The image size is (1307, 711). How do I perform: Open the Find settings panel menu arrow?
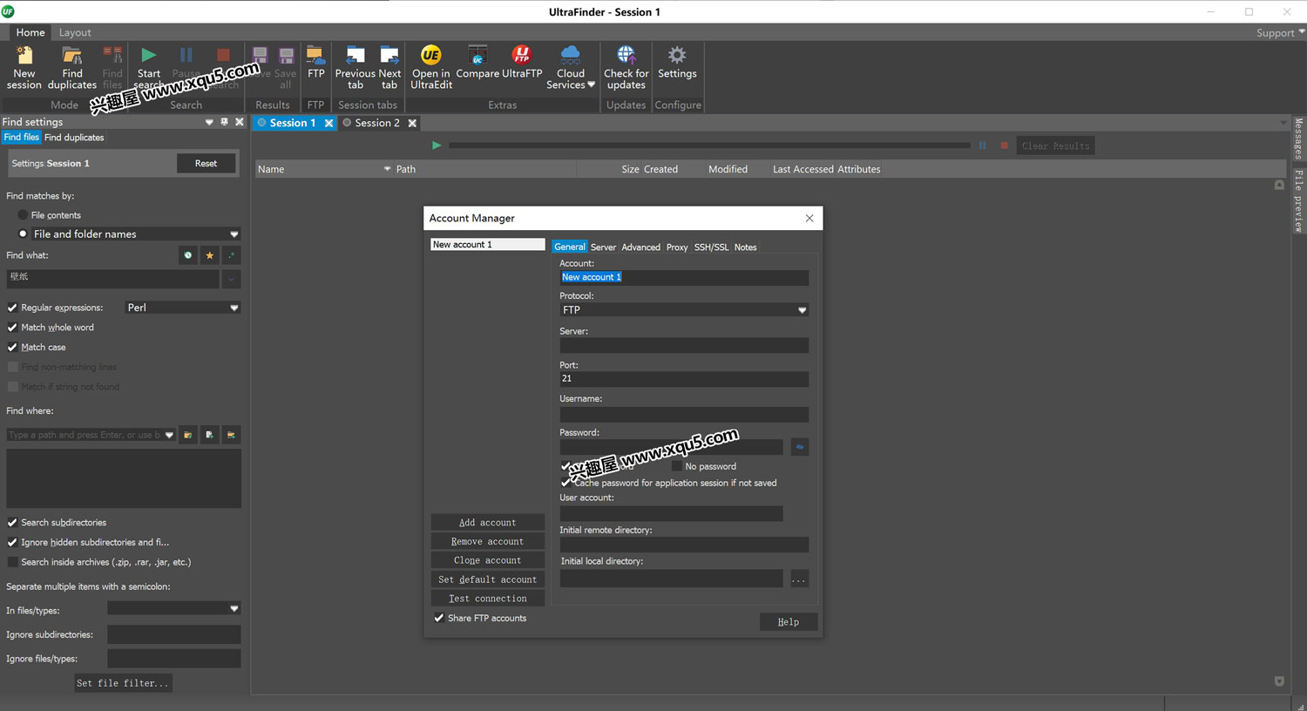tap(209, 122)
